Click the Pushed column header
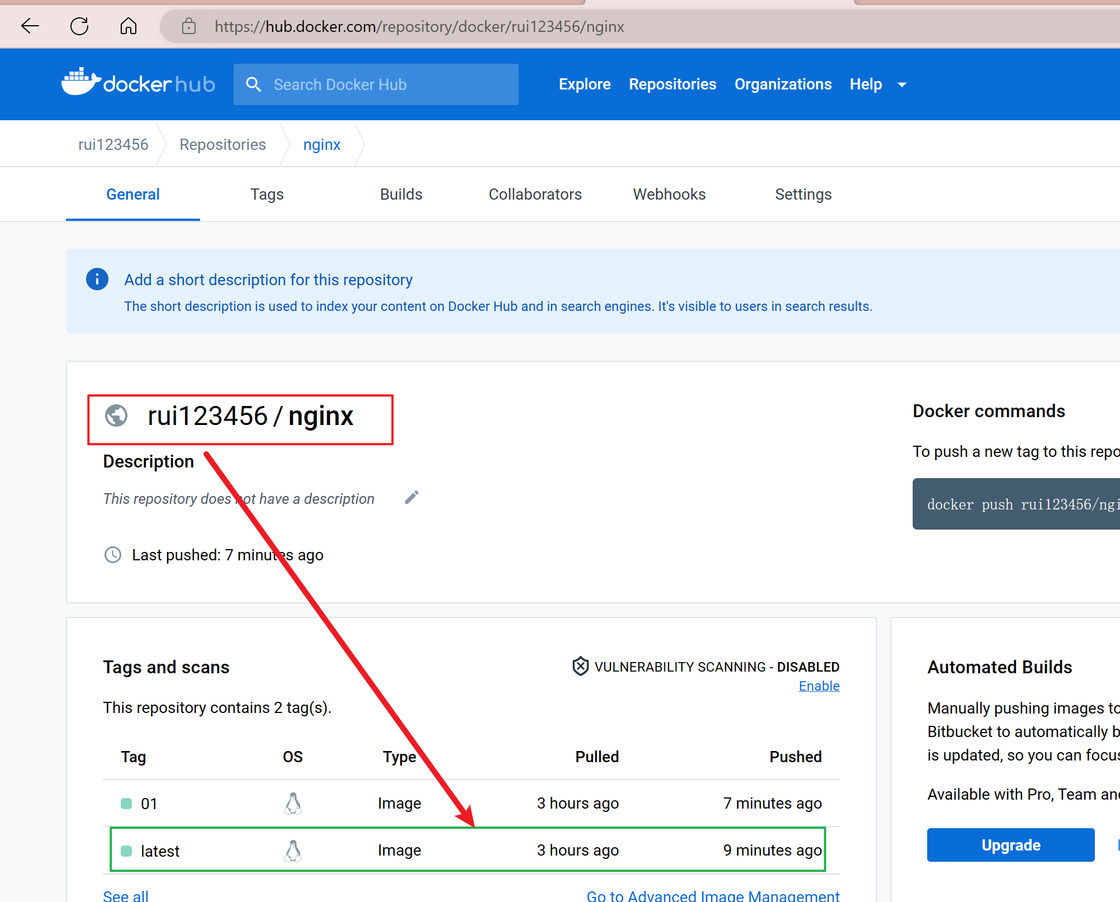 [x=796, y=757]
